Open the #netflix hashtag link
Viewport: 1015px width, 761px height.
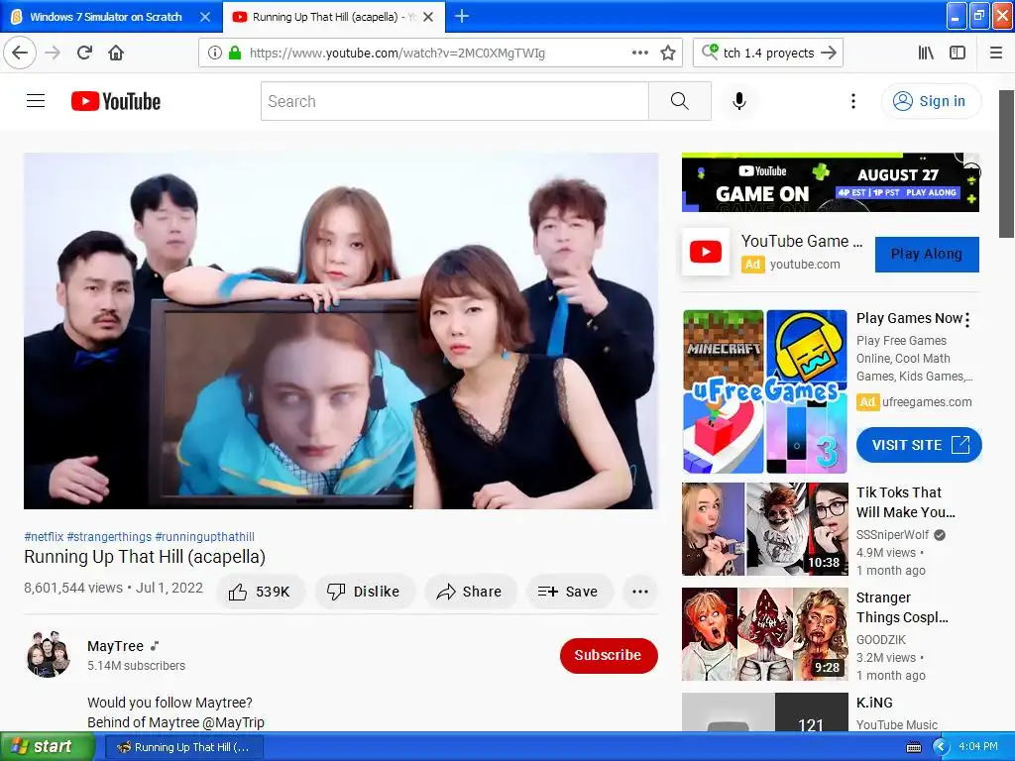pyautogui.click(x=44, y=536)
